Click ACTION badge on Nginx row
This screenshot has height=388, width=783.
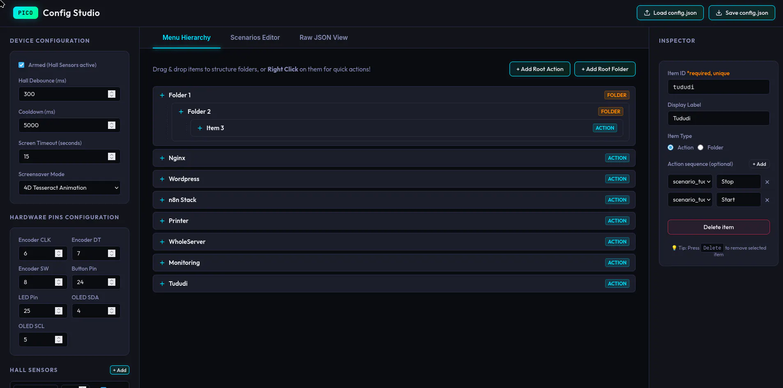617,158
